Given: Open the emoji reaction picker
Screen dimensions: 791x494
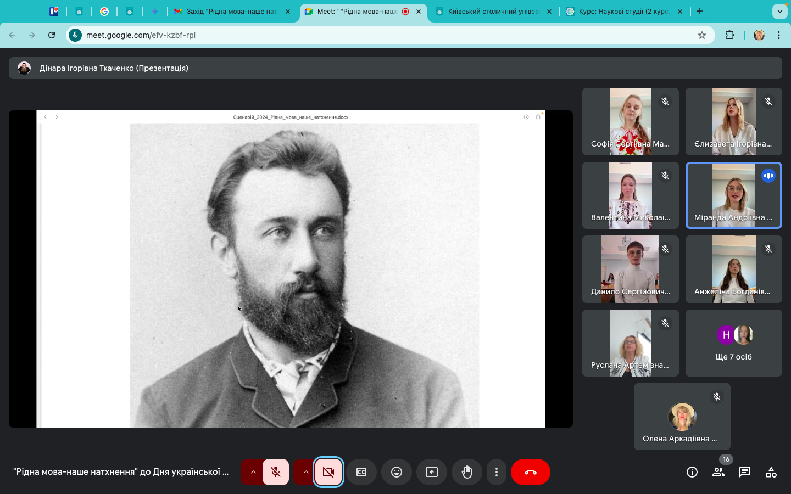Looking at the screenshot, I should point(397,472).
